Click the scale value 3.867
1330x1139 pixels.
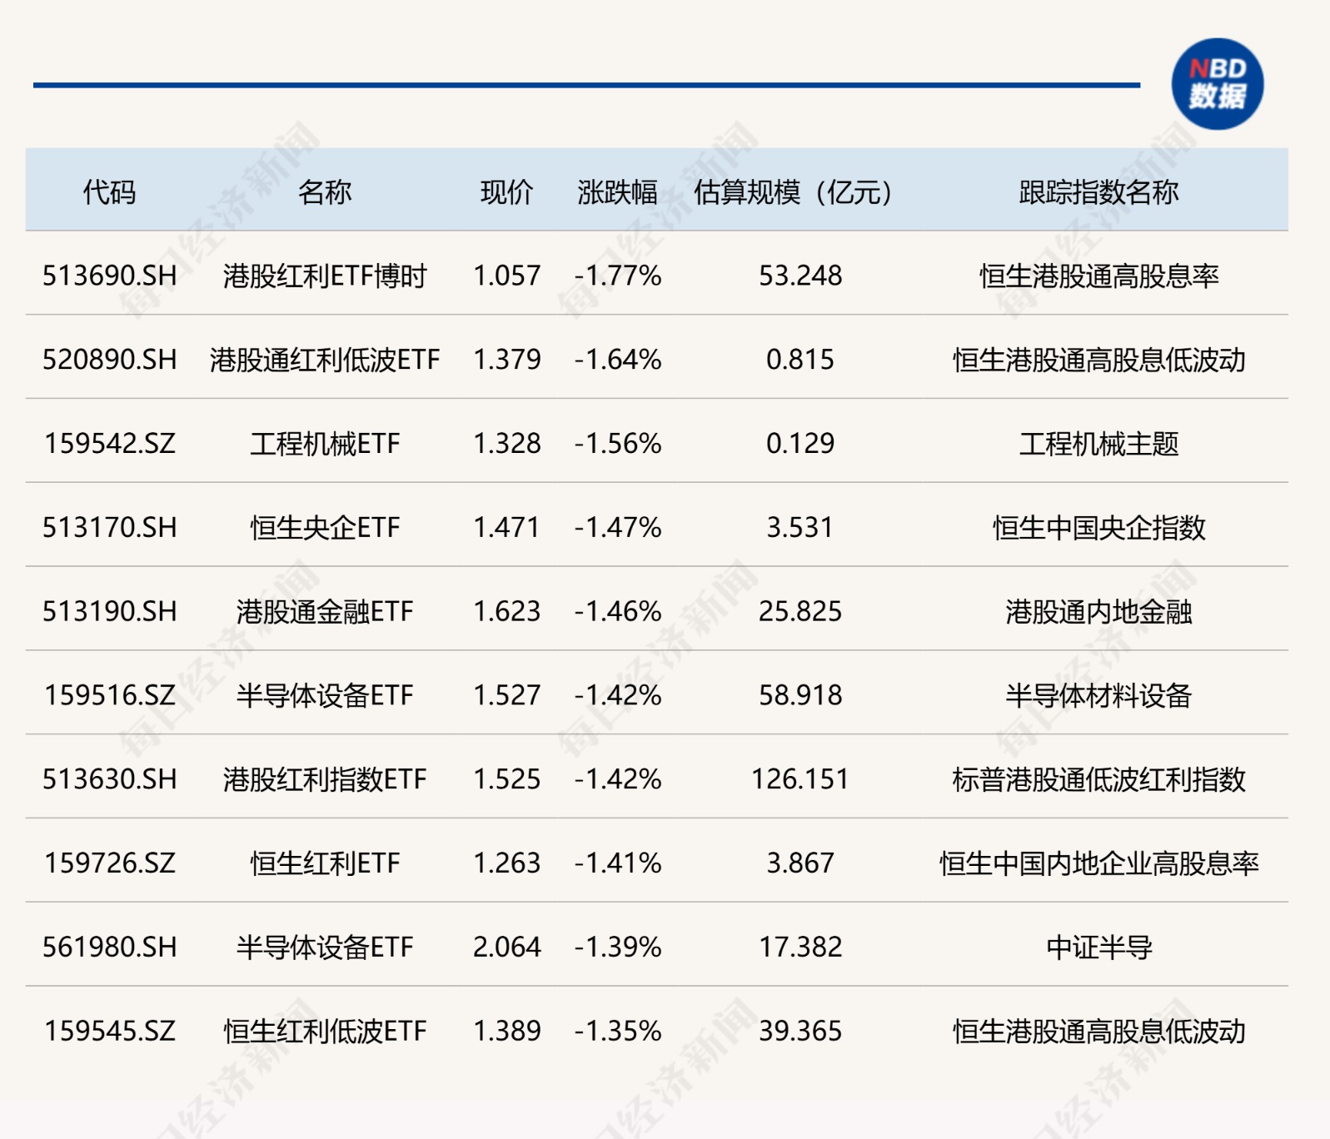[x=799, y=864]
